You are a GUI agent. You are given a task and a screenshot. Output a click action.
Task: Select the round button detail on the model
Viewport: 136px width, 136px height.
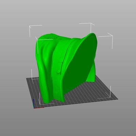(58, 72)
